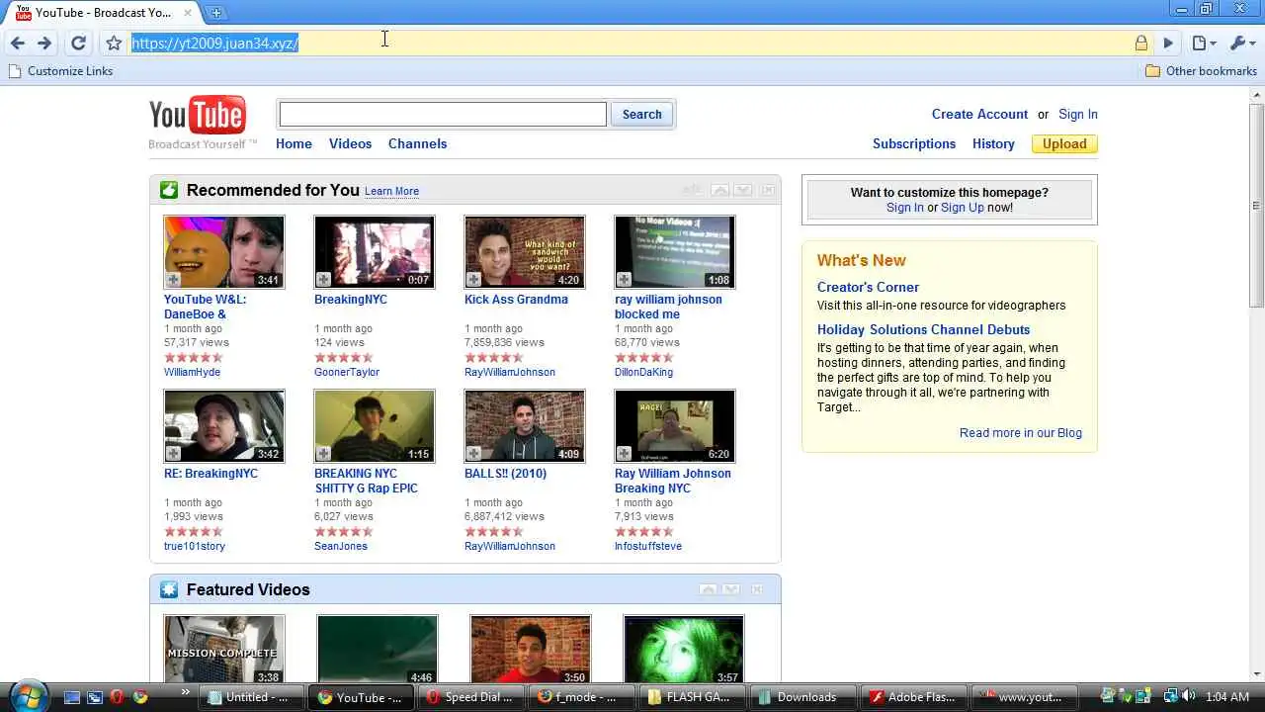Open Subscriptions link
This screenshot has width=1265, height=712.
(914, 143)
